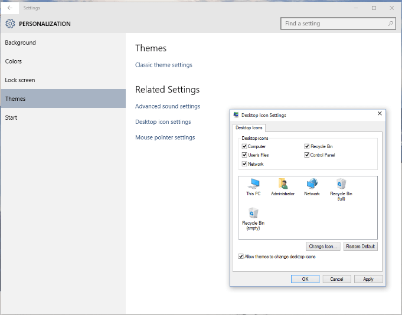This screenshot has height=315, width=402.
Task: Click the Cancel button
Action: 336,279
